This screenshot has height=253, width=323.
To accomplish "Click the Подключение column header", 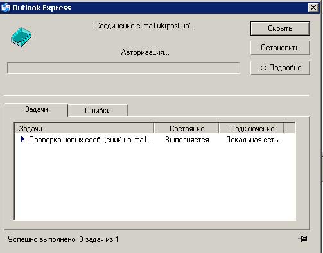I will click(x=252, y=128).
